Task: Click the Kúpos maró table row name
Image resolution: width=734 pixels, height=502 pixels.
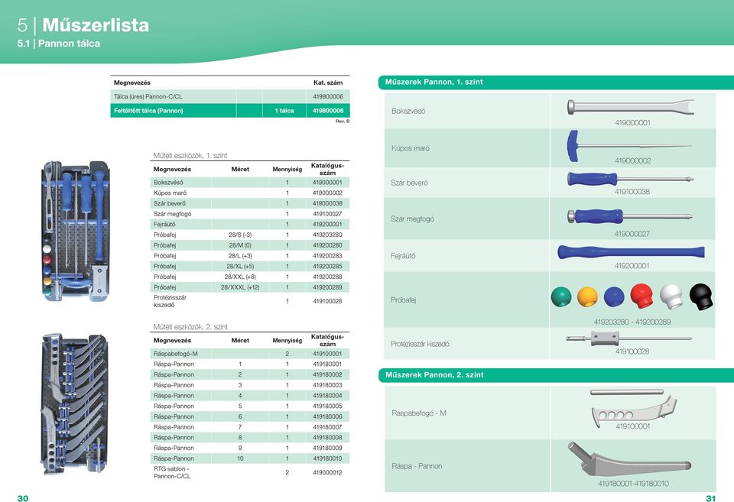Action: pyautogui.click(x=170, y=193)
